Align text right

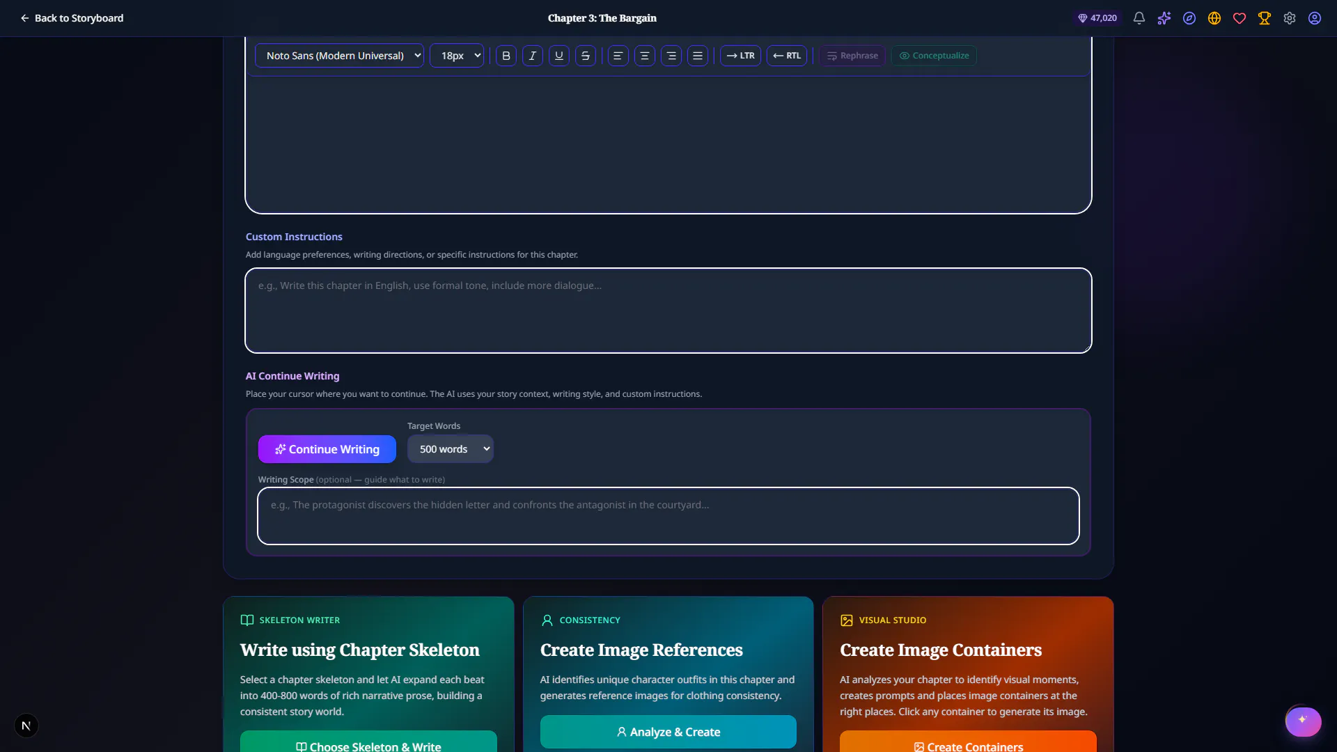coord(671,56)
